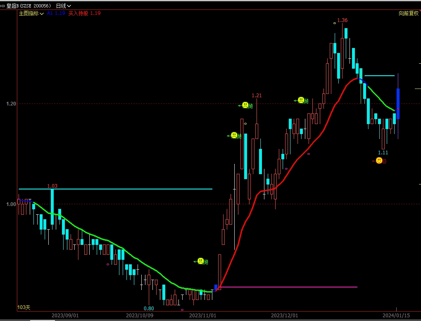Click sad-face 抛 marker closest to 1.21 label
Viewport: 421px width, 321px height.
tap(245, 105)
